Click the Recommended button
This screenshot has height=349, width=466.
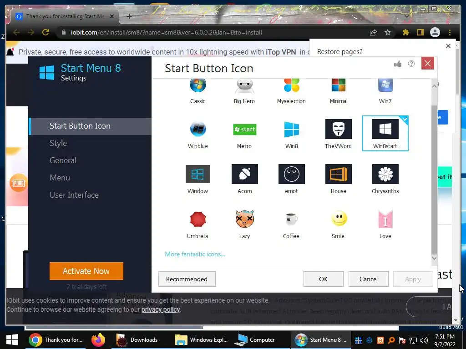[x=187, y=279]
